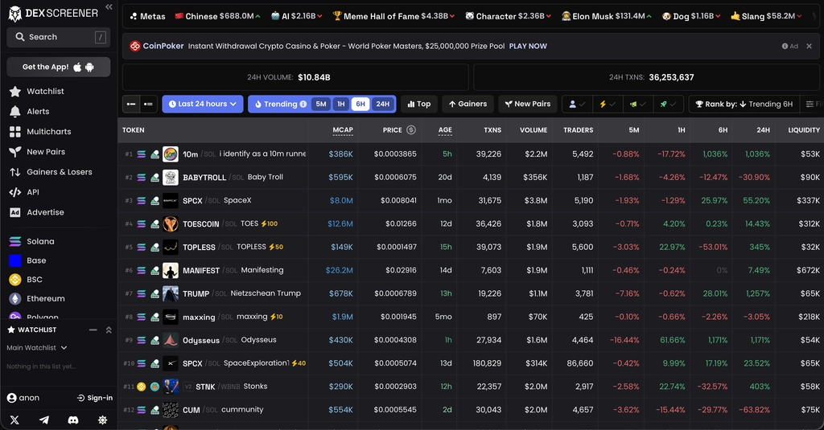The height and width of the screenshot is (430, 824).
Task: Open the API code icon
Action: tap(15, 192)
